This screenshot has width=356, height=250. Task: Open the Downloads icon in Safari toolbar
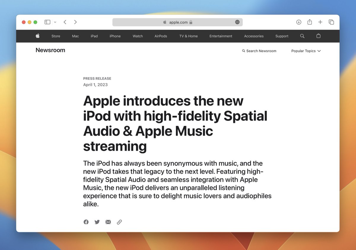pos(299,22)
